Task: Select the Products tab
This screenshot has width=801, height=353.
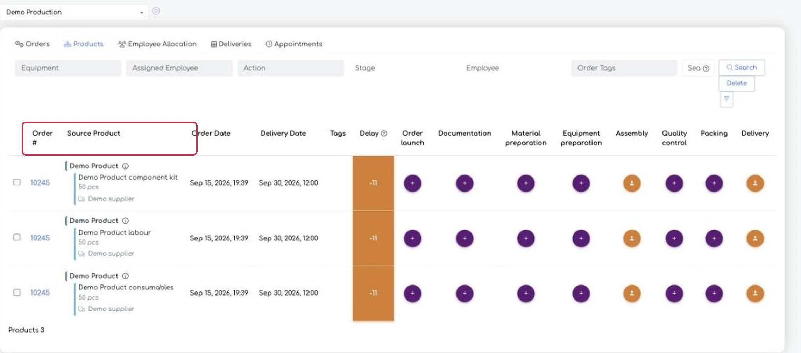Action: [83, 44]
